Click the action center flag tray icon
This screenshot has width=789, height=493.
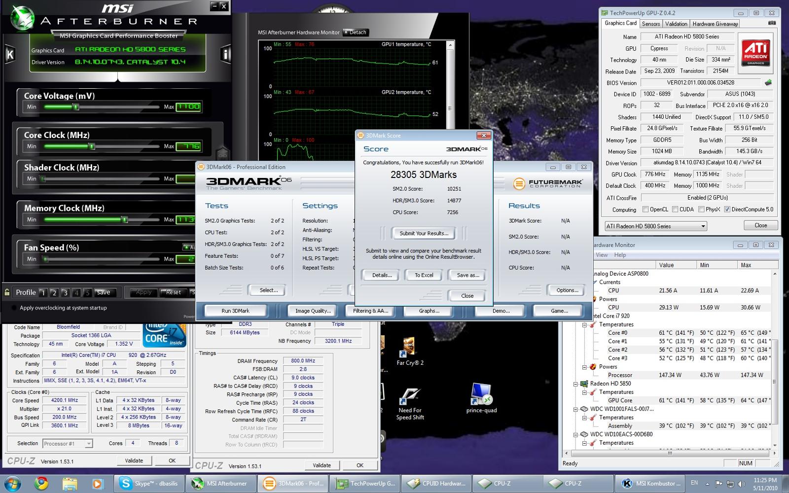[x=718, y=484]
